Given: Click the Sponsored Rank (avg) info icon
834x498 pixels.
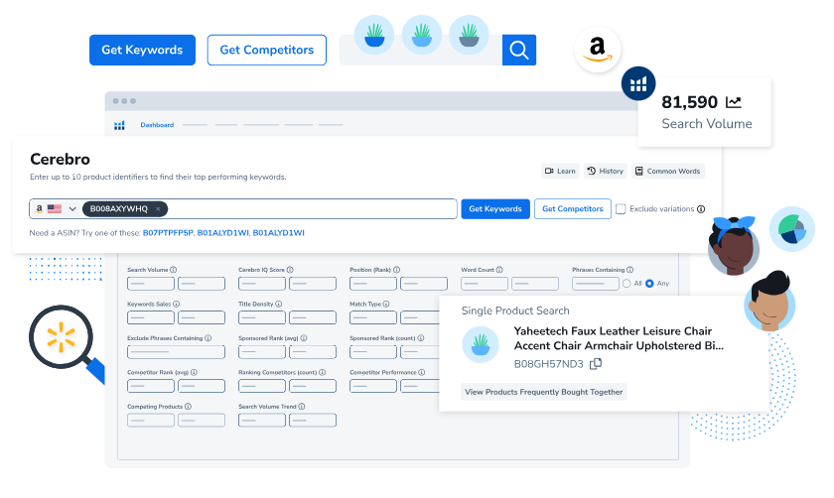Looking at the screenshot, I should coord(304,338).
